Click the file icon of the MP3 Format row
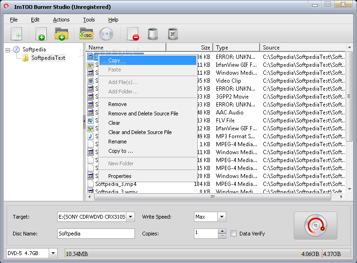 90,136
